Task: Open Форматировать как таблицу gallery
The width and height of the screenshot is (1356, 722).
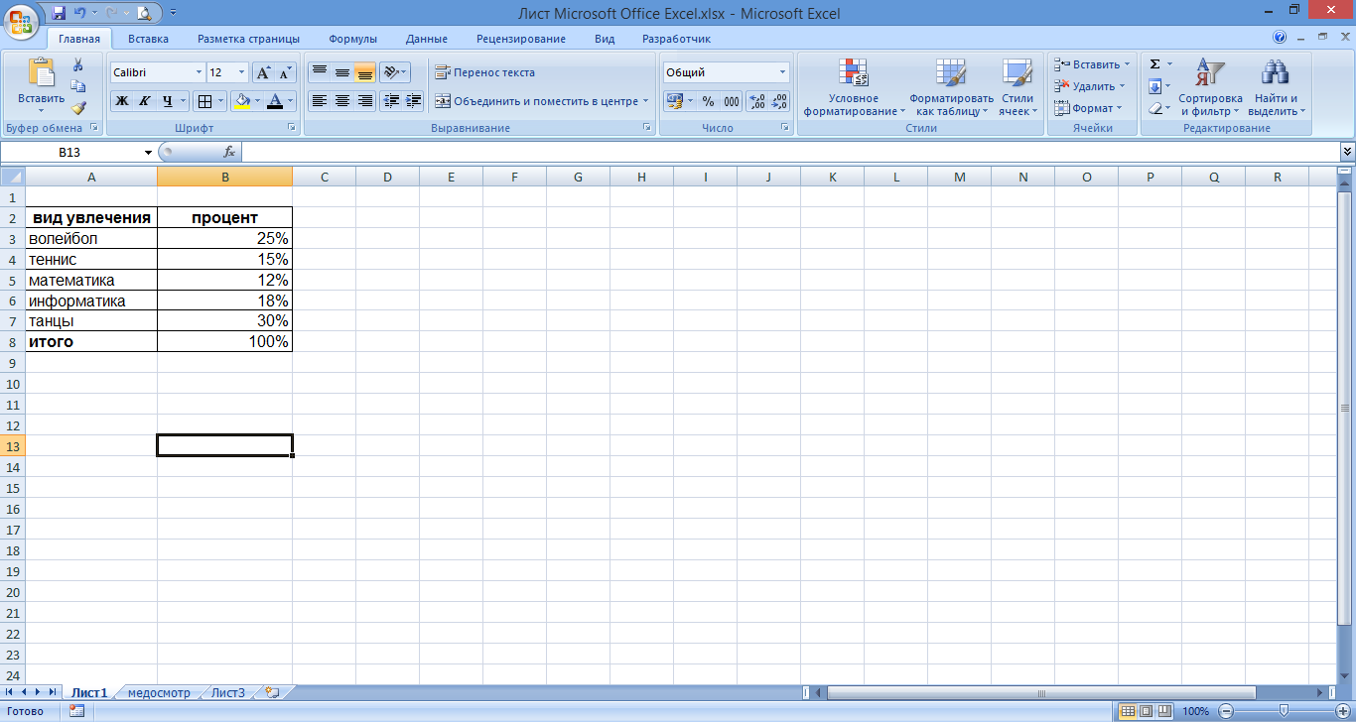Action: [951, 87]
